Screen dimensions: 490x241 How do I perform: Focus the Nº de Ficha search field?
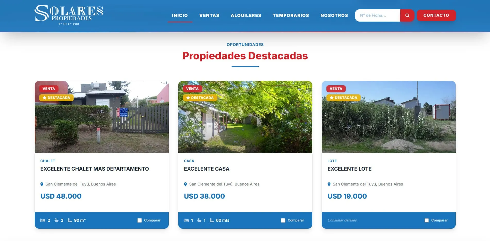(x=378, y=15)
